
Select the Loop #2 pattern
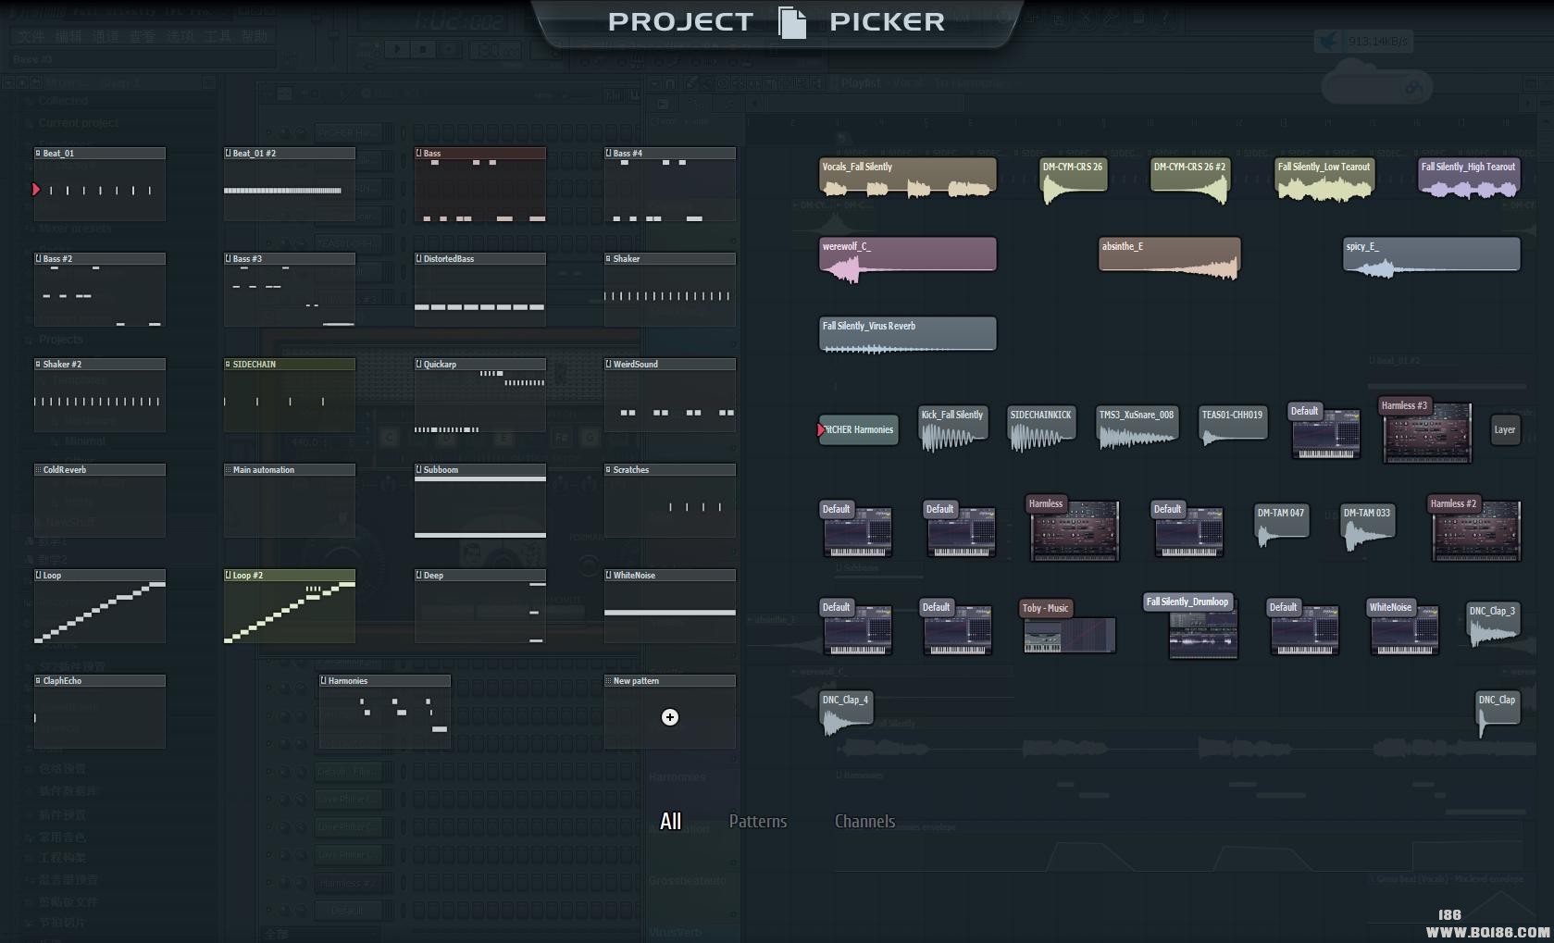click(x=289, y=607)
